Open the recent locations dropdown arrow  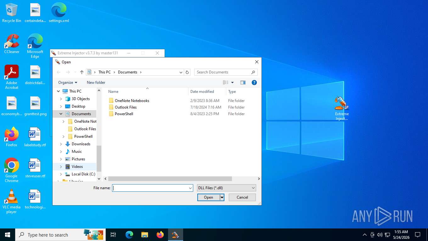(x=75, y=72)
